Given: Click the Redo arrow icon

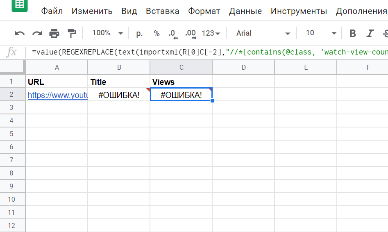Looking at the screenshot, I should tap(37, 33).
